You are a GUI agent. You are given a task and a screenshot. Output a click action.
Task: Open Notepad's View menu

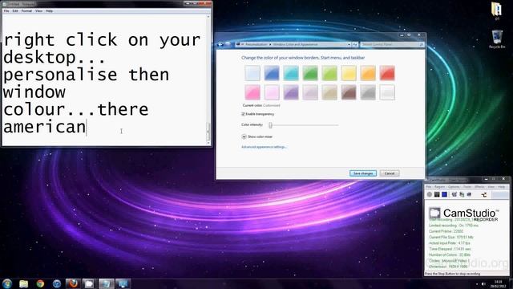click(38, 10)
